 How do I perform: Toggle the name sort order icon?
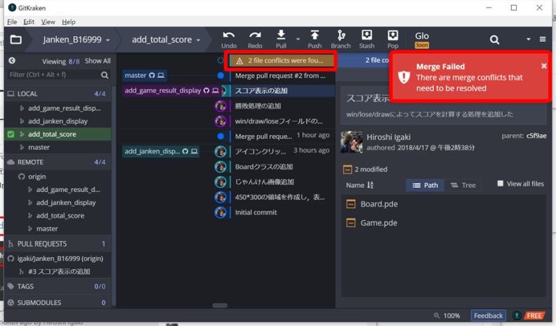point(370,185)
